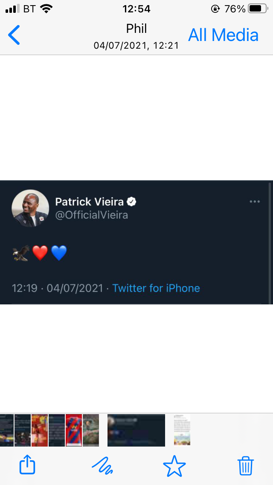Tap the back chevron arrow
This screenshot has width=273, height=485.
tap(14, 35)
